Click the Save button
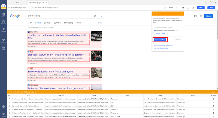This screenshot has height=118, width=218. pyautogui.click(x=201, y=8)
